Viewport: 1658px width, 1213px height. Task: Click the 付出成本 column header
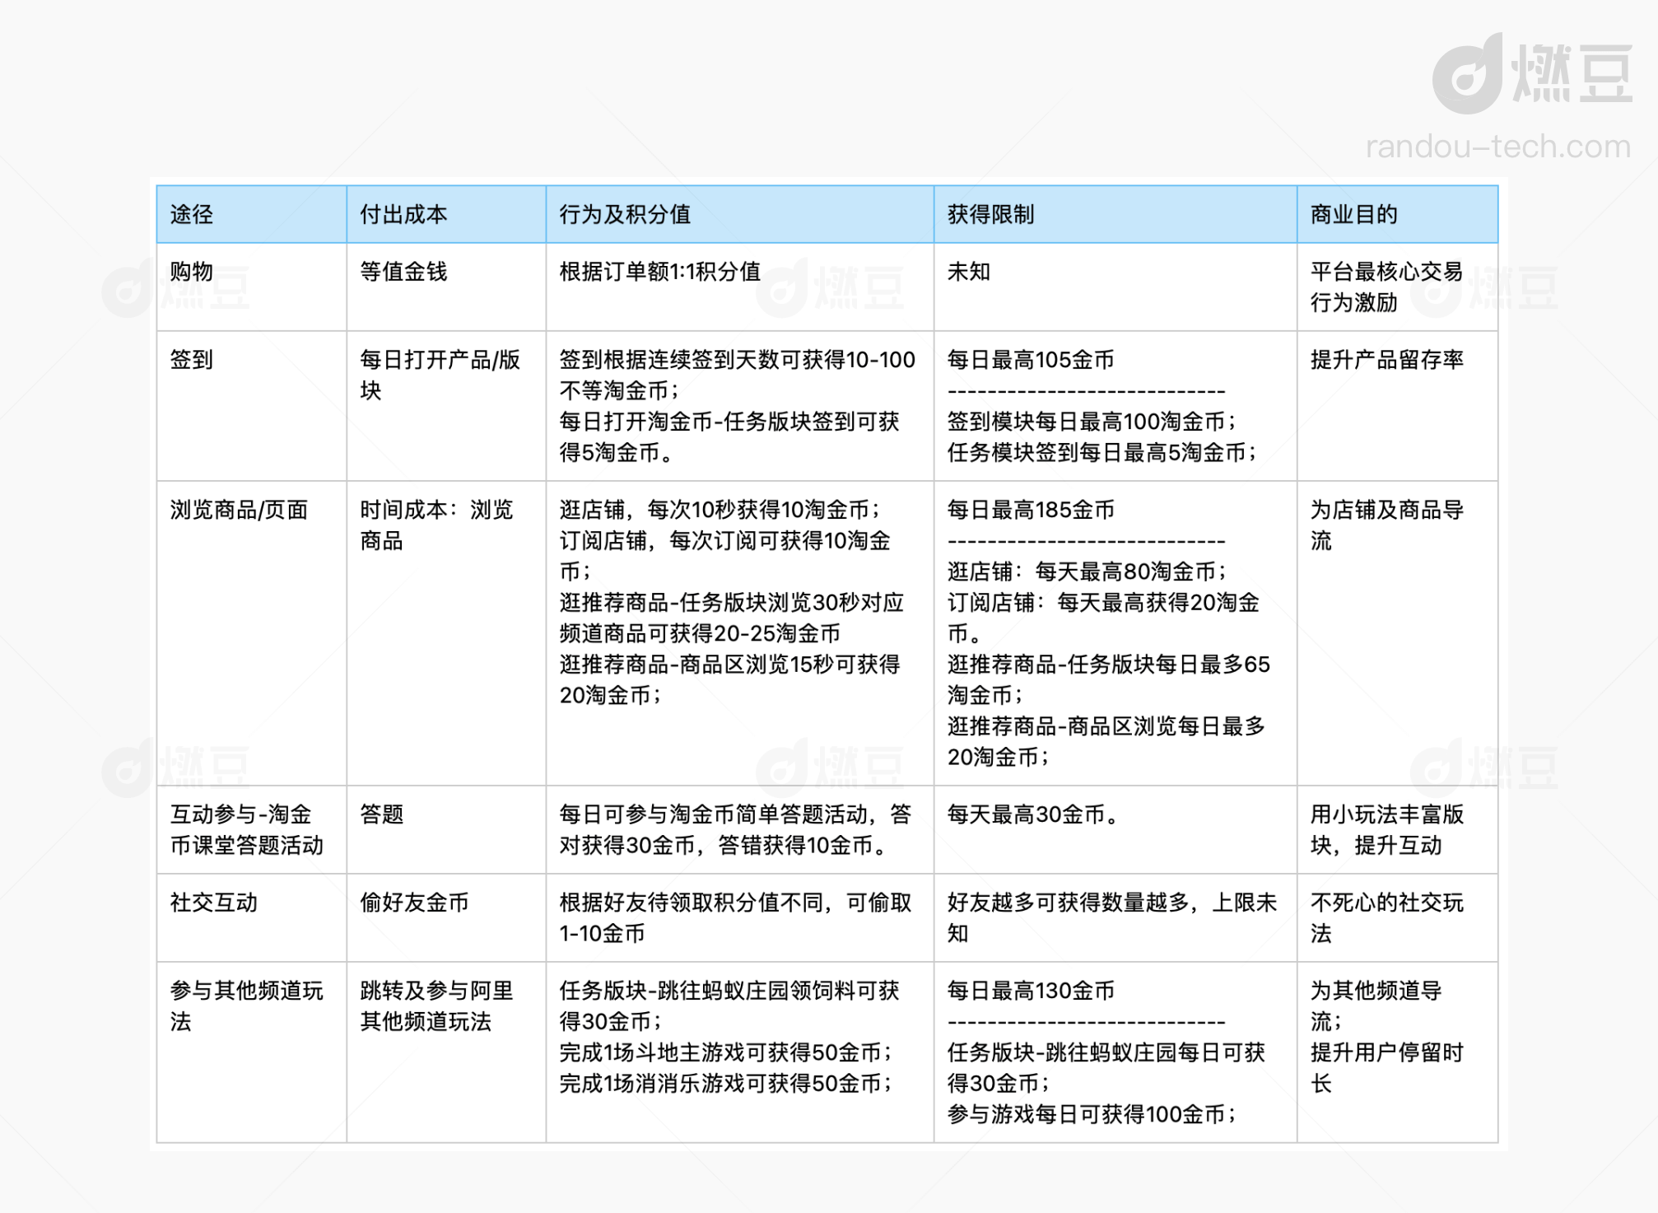coord(403,215)
